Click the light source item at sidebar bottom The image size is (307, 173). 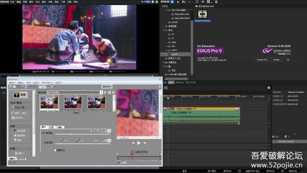coord(20,153)
